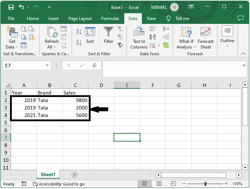Click the Consolidate icon
Image resolution: width=250 pixels, height=189 pixels.
click(166, 29)
